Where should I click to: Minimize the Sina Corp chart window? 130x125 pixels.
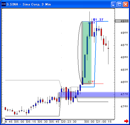(x=114, y=4)
